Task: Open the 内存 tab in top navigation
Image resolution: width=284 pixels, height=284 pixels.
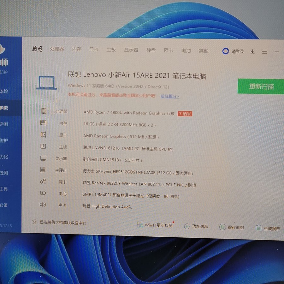Action: 77,49
